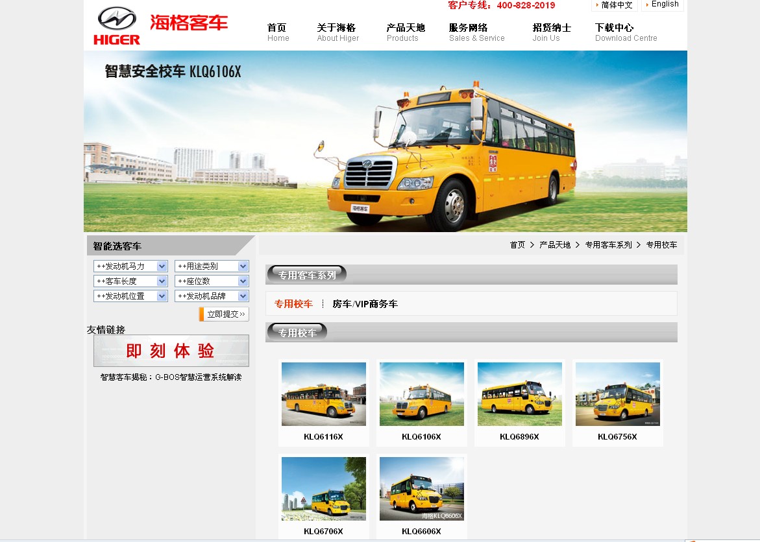Expand the 发动机位置 dropdown
Image resolution: width=760 pixels, height=542 pixels.
pyautogui.click(x=130, y=296)
